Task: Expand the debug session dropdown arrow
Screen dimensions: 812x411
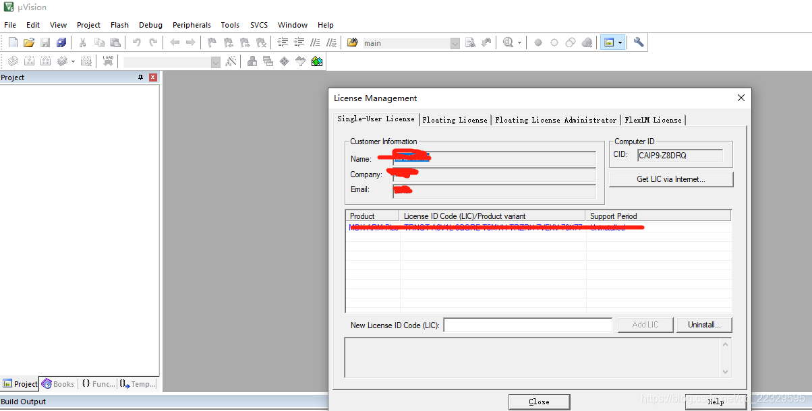Action: [520, 42]
